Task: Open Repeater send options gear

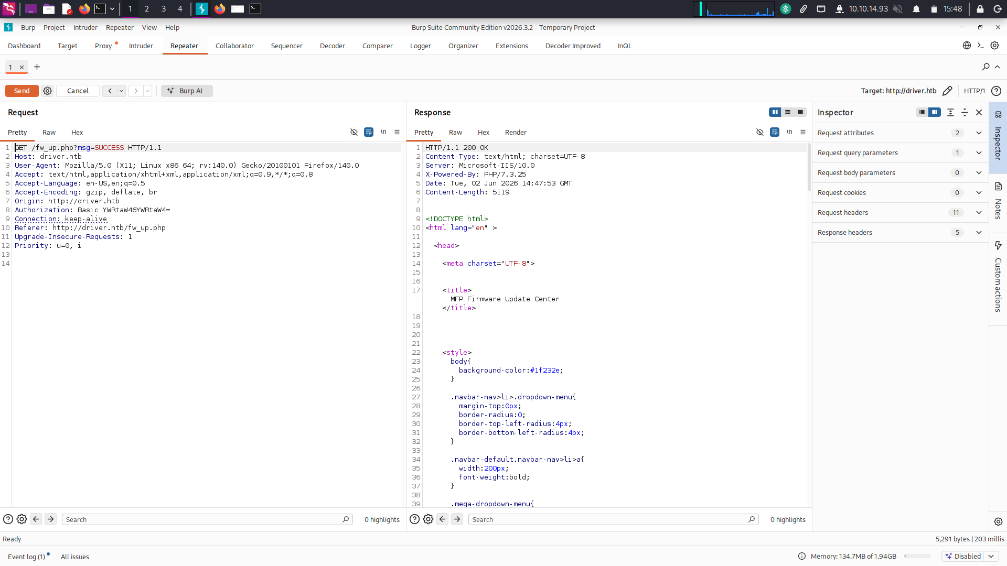Action: (47, 91)
